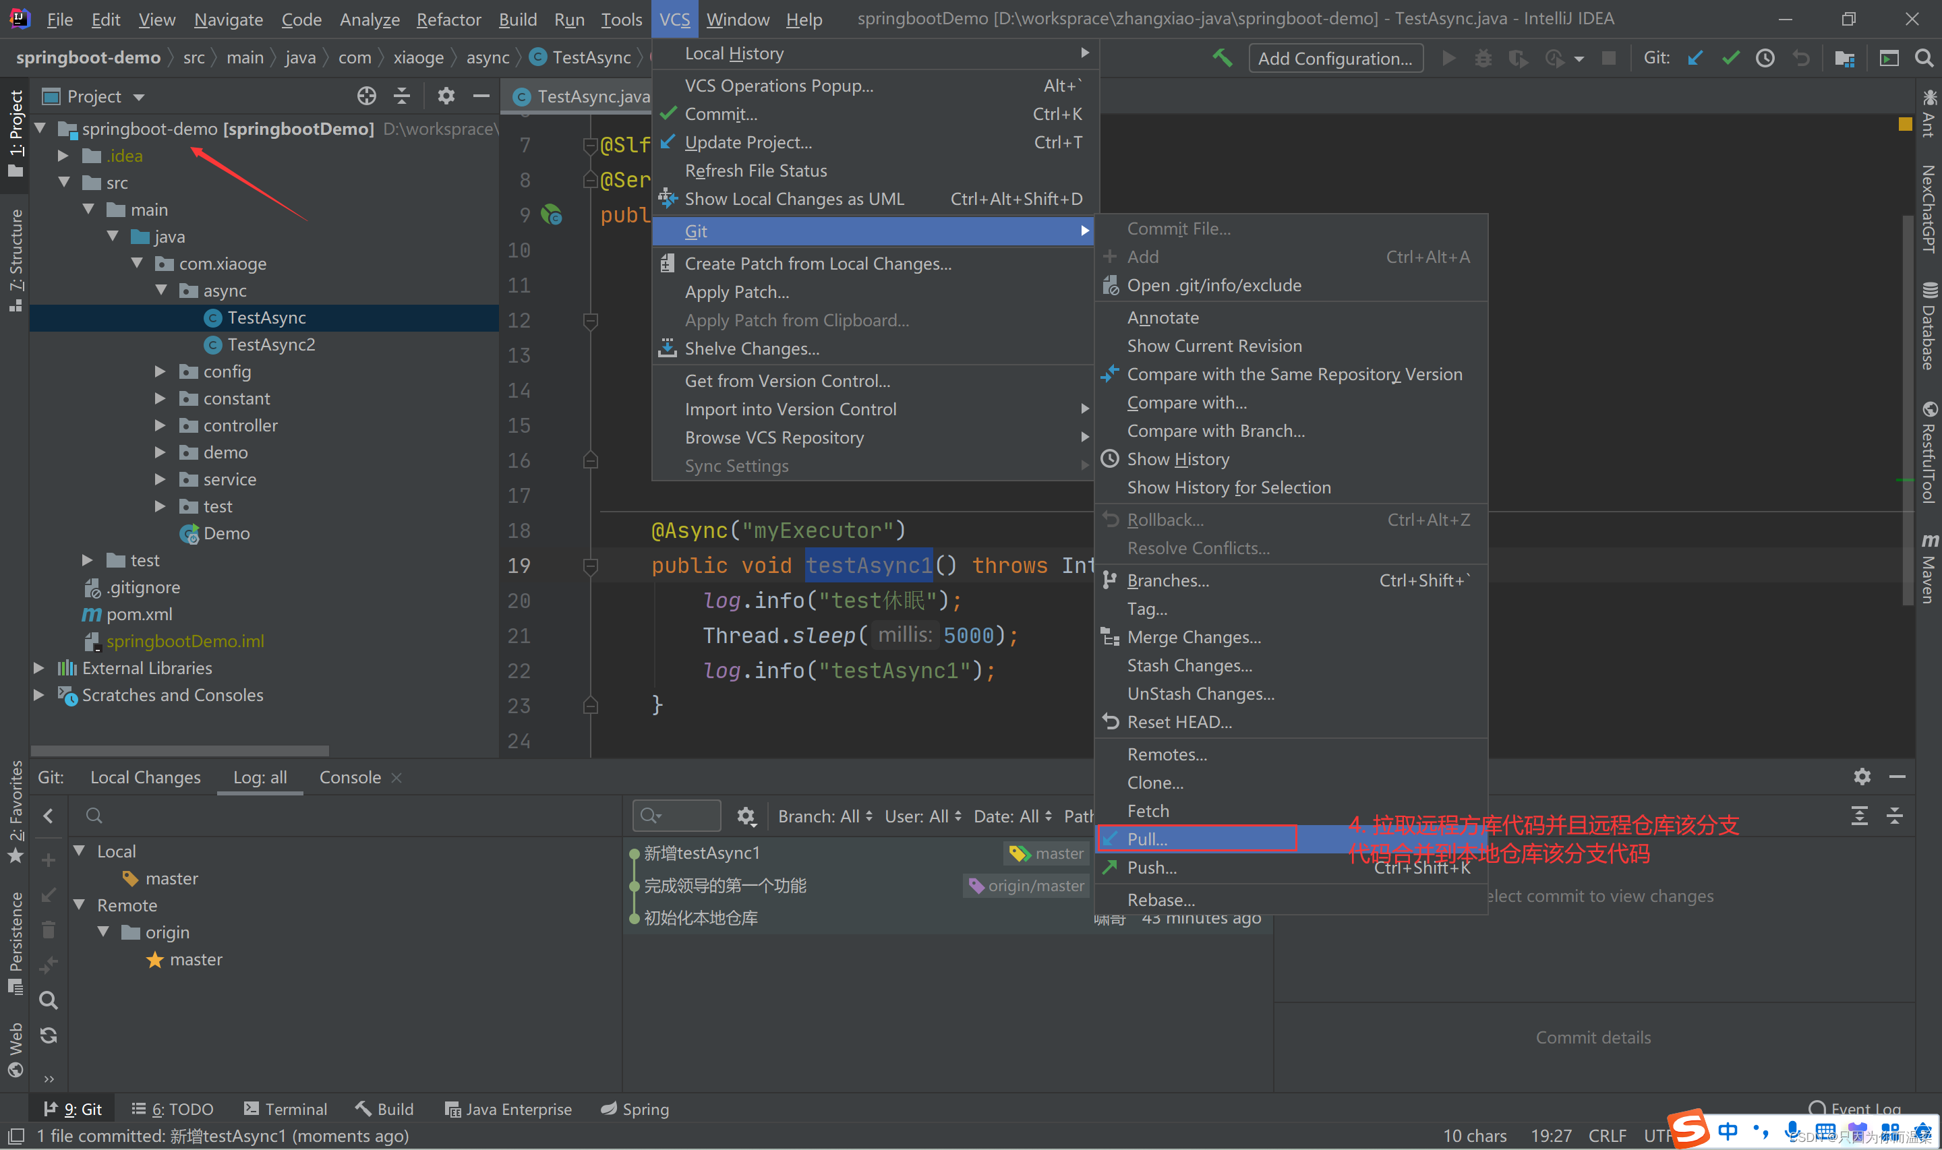The image size is (1942, 1150).
Task: Open the Terminal tool window tab
Action: [285, 1109]
